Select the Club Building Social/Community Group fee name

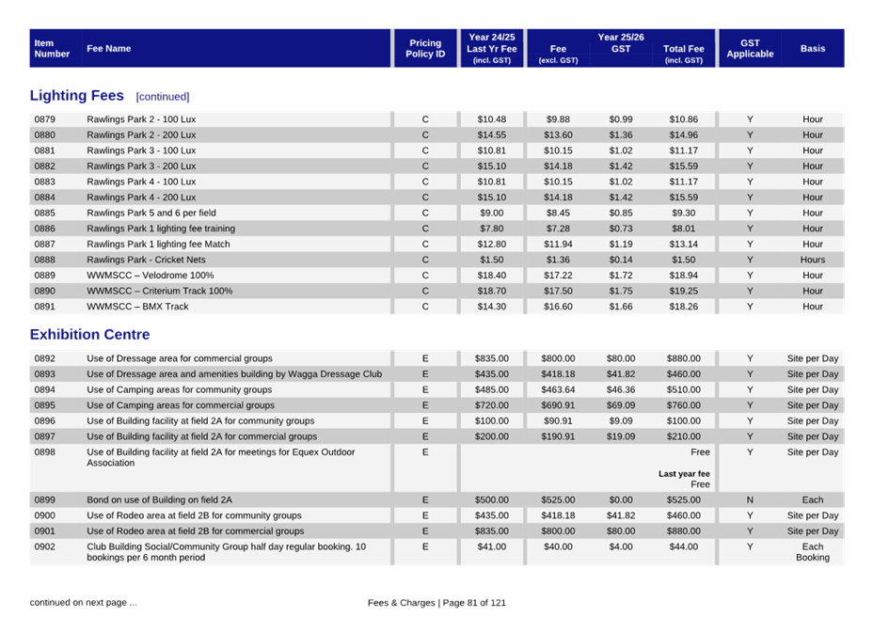226,552
